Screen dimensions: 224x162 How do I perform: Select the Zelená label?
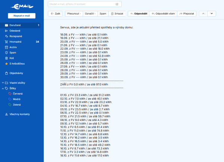coord(17,105)
